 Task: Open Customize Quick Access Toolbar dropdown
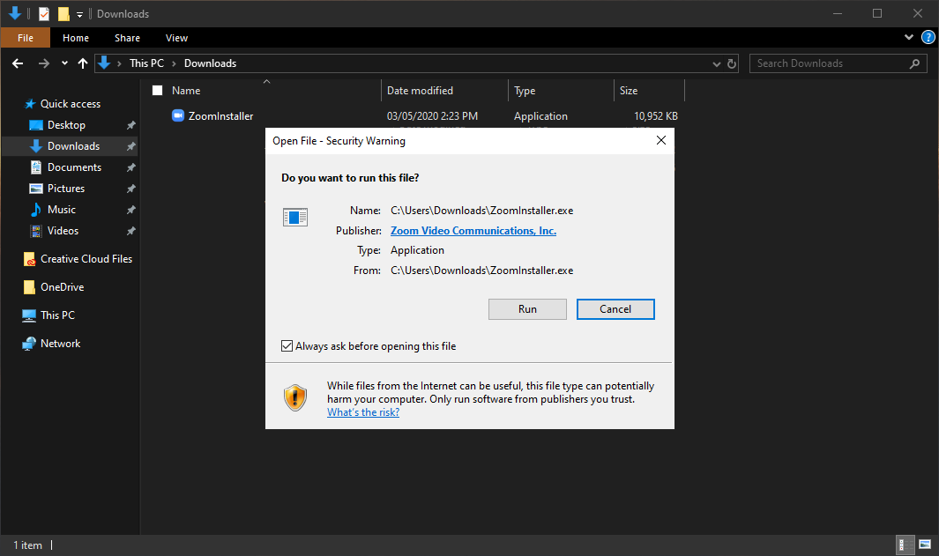tap(79, 14)
